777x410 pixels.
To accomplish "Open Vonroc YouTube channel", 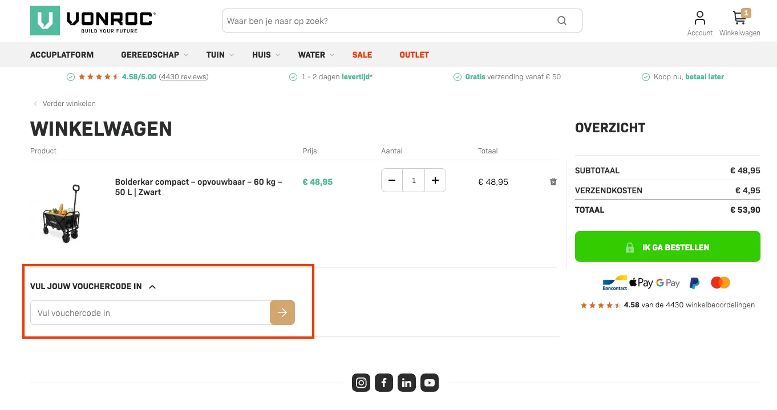I will [430, 383].
